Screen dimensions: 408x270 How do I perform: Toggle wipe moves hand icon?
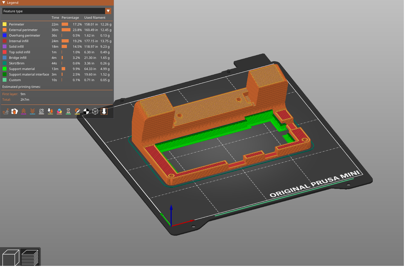[14, 112]
